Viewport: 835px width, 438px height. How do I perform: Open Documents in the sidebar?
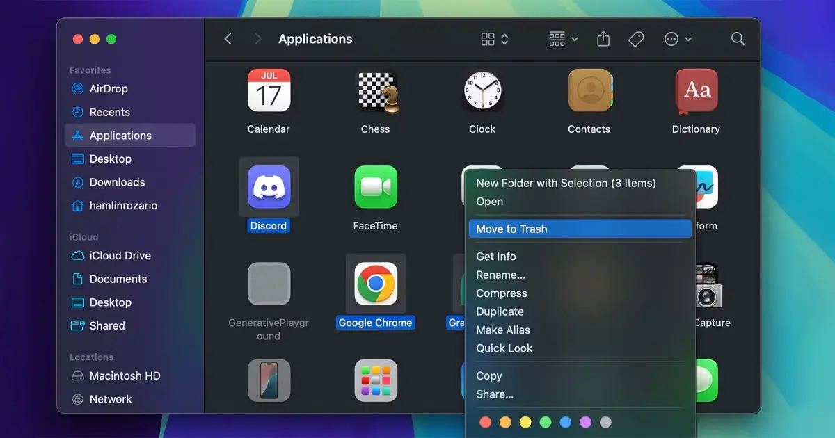click(x=130, y=279)
